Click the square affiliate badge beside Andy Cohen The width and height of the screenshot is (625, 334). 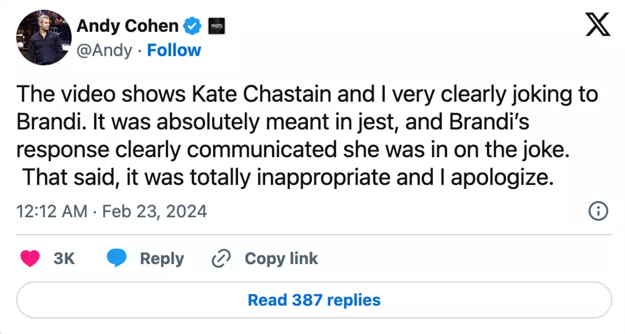217,26
